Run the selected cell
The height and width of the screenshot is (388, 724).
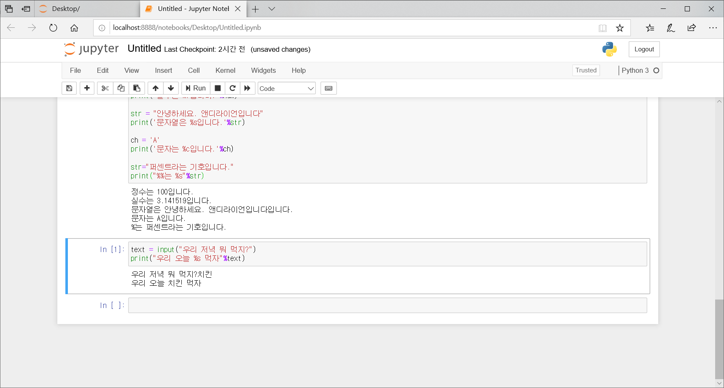click(196, 88)
